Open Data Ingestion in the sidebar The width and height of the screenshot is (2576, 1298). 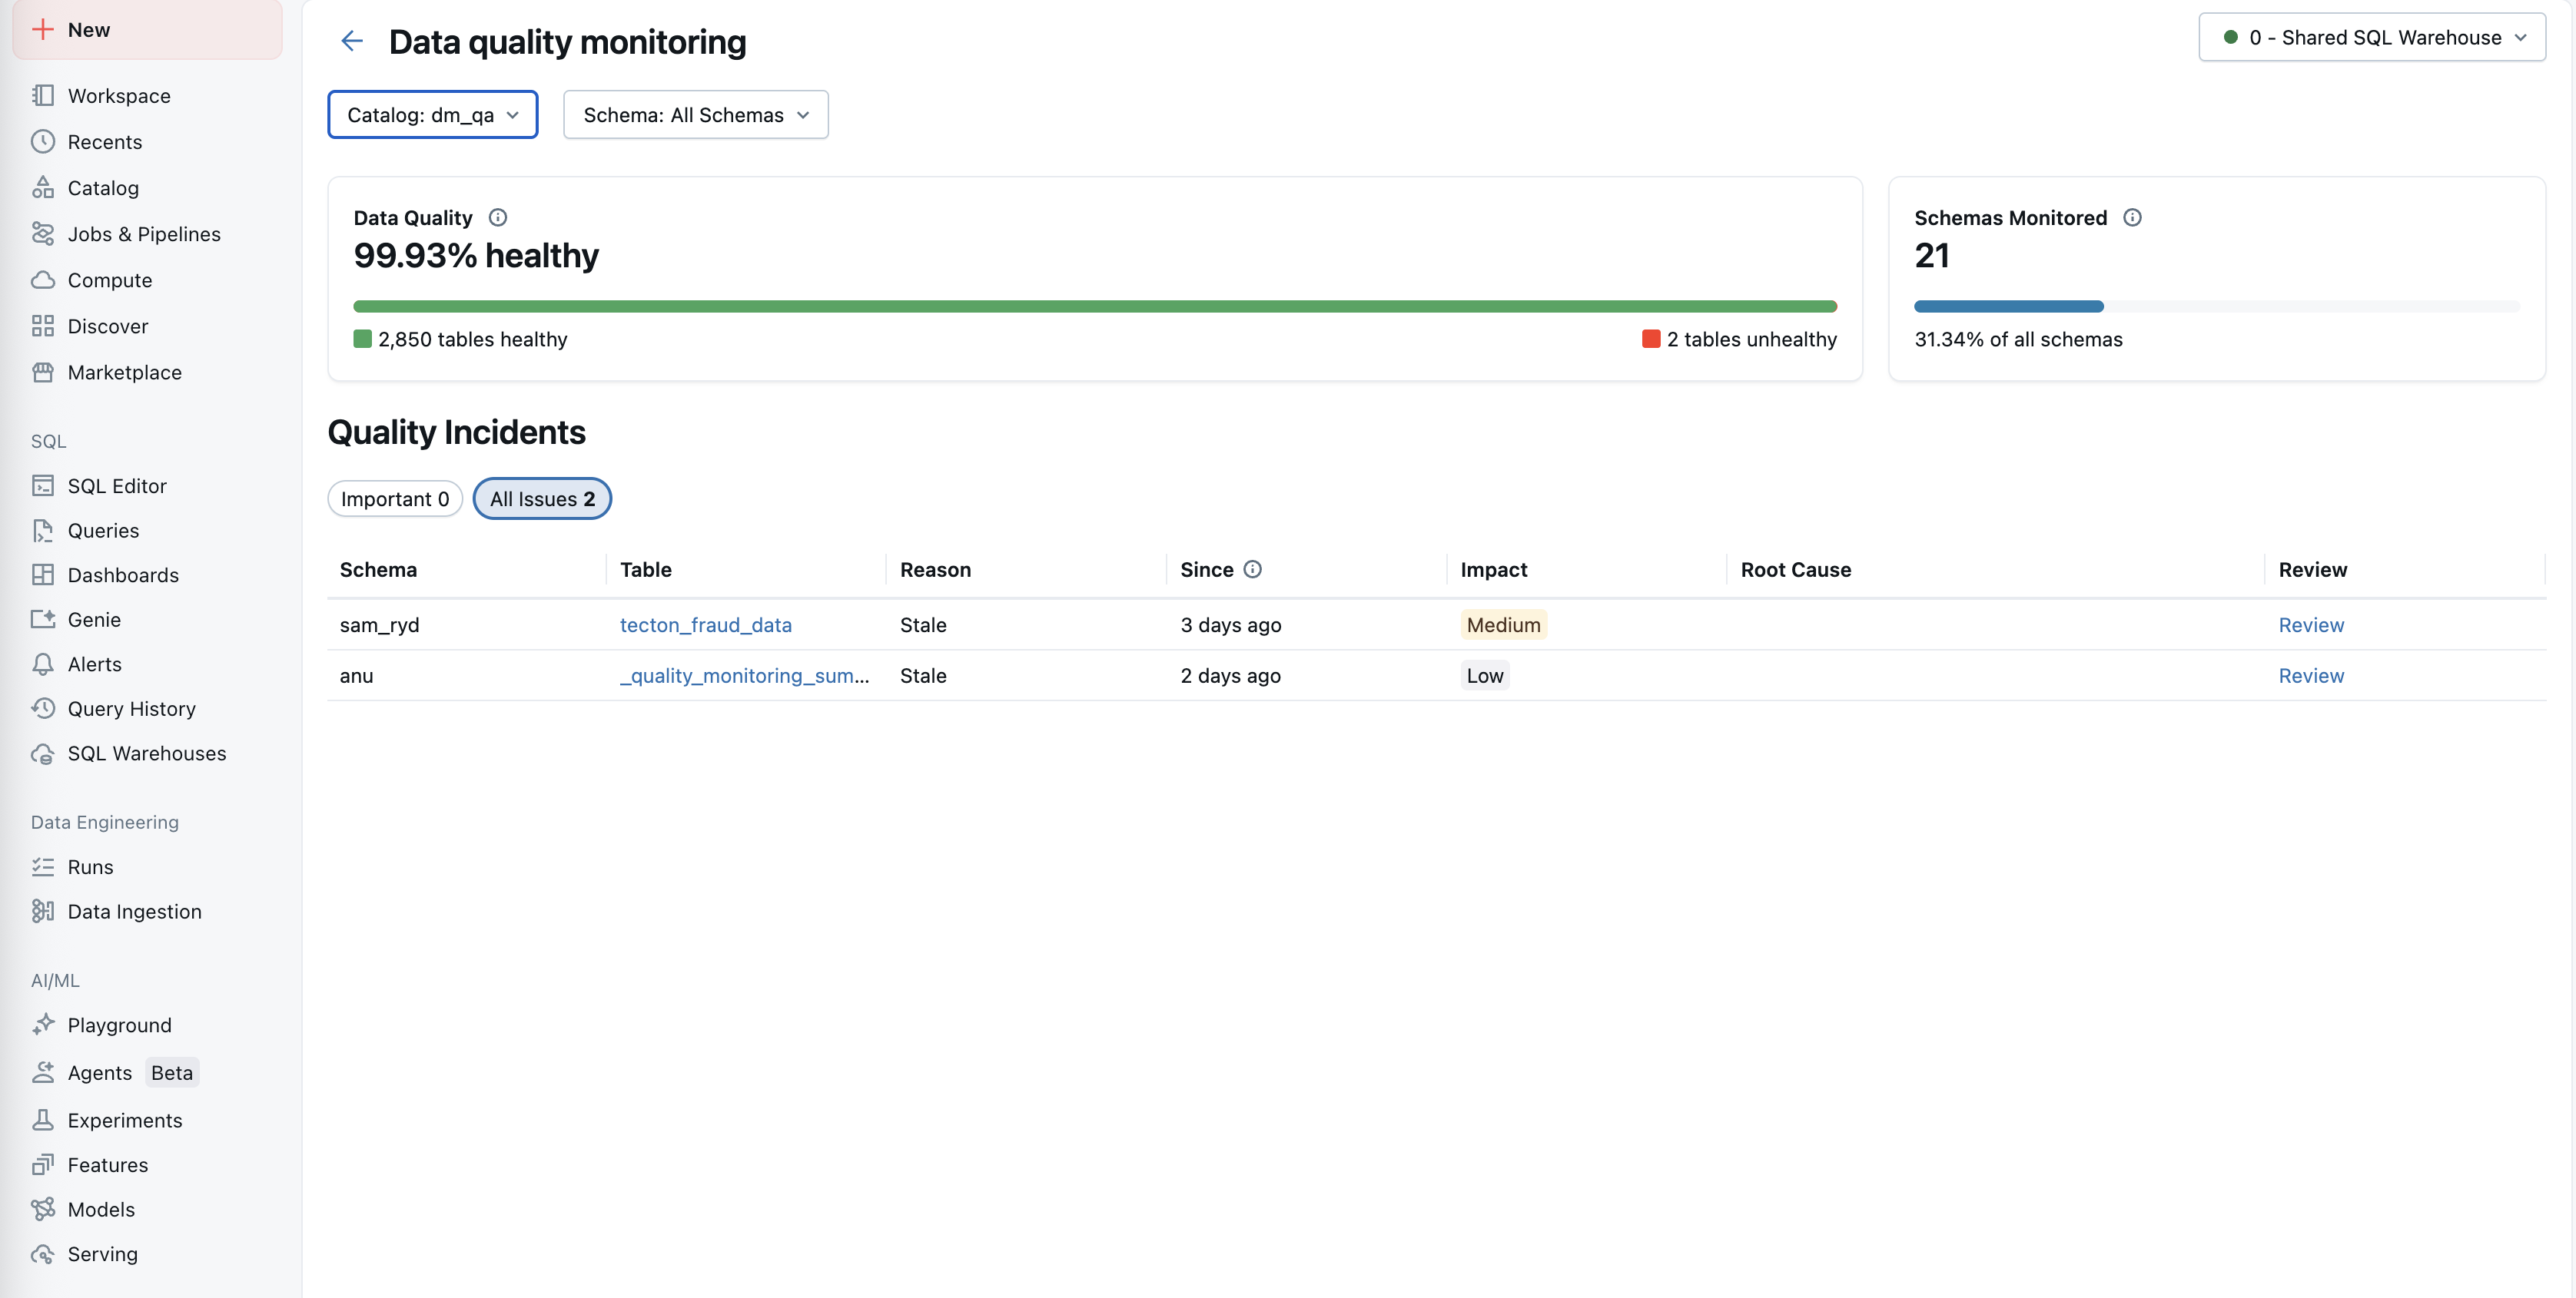click(x=134, y=912)
